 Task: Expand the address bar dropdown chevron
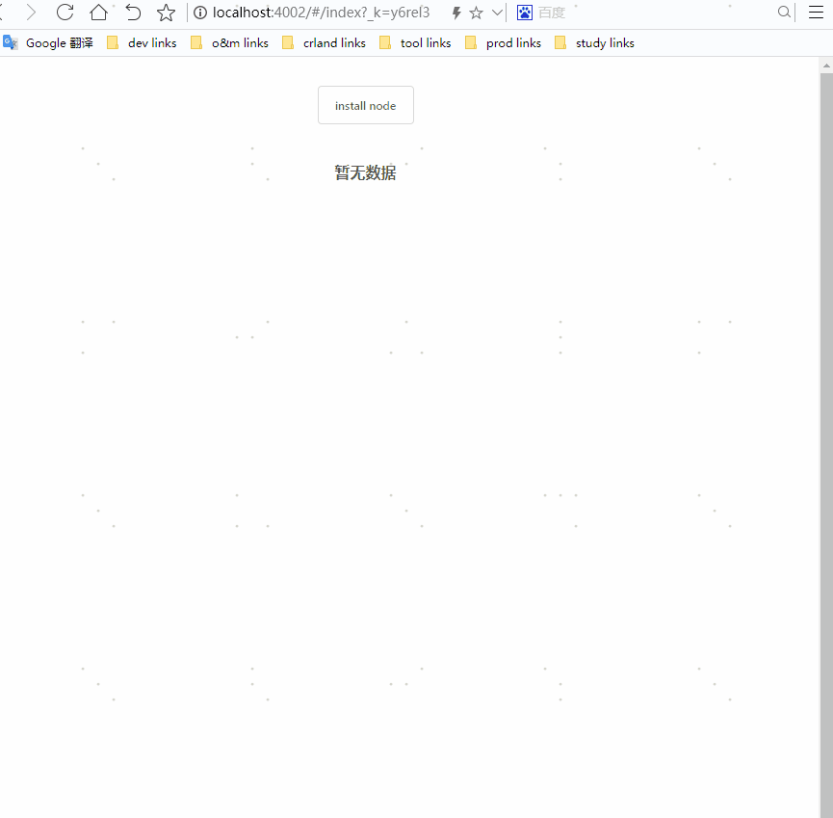tap(497, 13)
